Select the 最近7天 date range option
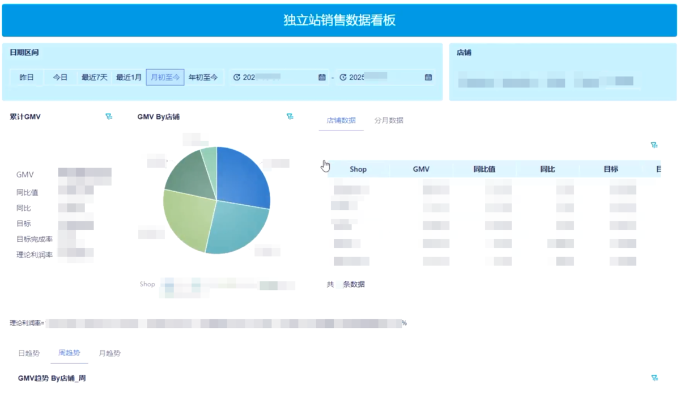Image resolution: width=680 pixels, height=393 pixels. tap(94, 78)
